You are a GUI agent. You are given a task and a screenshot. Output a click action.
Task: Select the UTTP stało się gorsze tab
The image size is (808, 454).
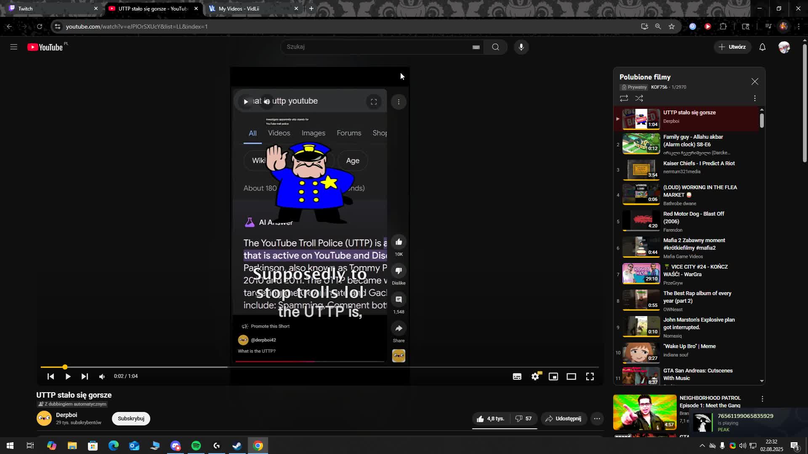(x=152, y=8)
